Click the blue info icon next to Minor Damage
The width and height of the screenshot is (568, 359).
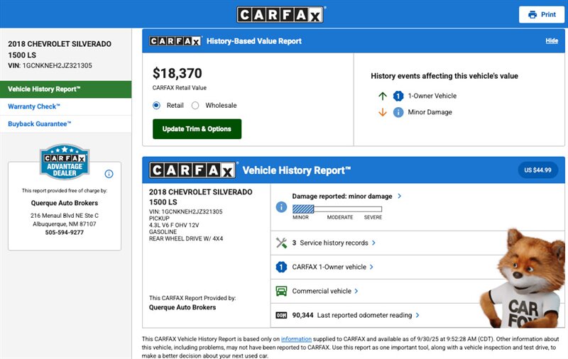pos(398,112)
